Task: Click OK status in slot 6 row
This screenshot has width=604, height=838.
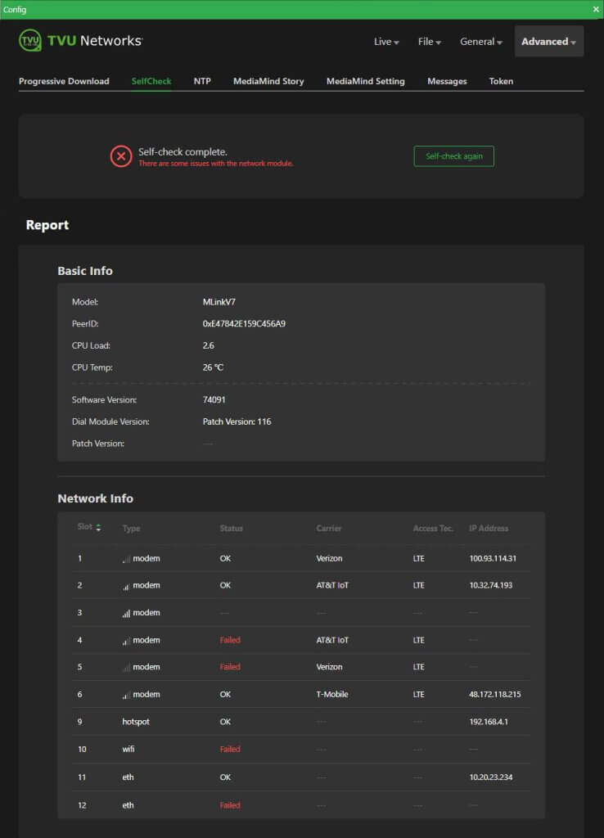Action: pyautogui.click(x=225, y=695)
